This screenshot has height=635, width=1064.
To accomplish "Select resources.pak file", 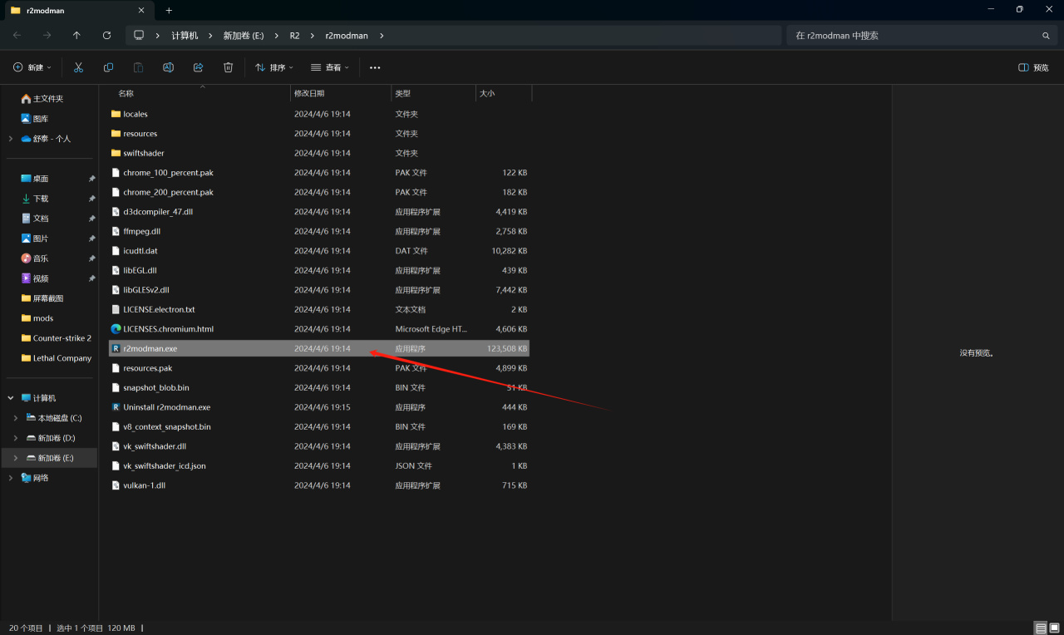I will click(x=319, y=368).
